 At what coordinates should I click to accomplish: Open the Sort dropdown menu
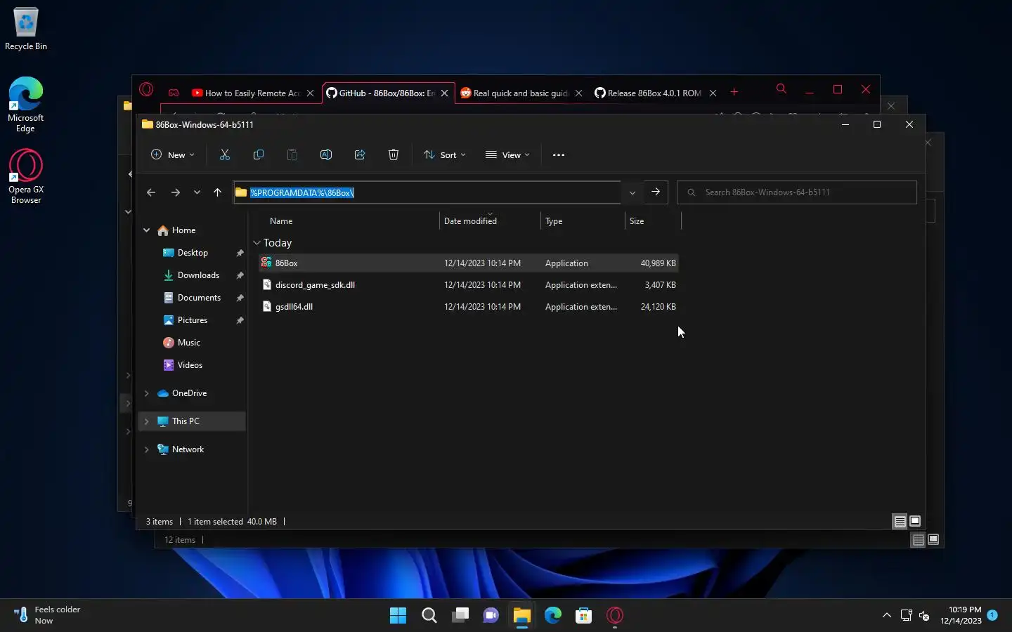(444, 154)
